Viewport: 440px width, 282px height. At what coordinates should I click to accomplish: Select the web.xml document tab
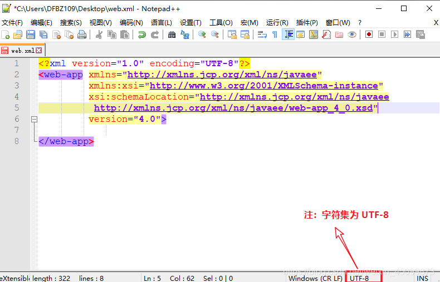tap(21, 51)
